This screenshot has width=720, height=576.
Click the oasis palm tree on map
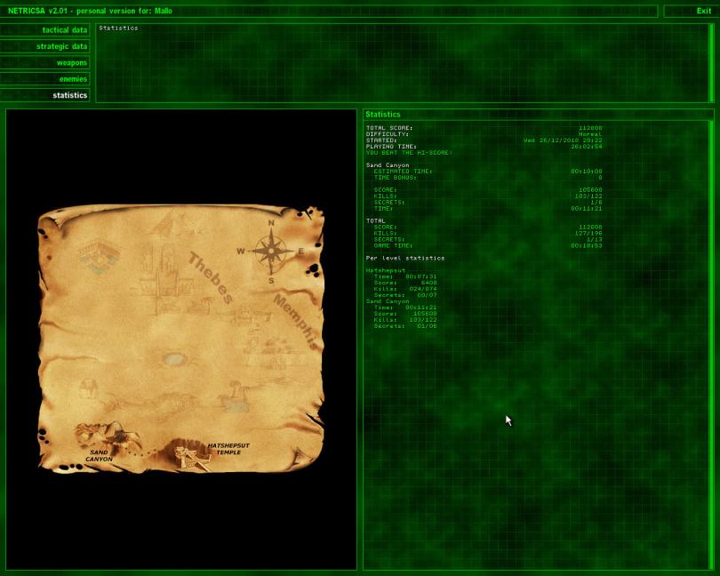coord(234,394)
